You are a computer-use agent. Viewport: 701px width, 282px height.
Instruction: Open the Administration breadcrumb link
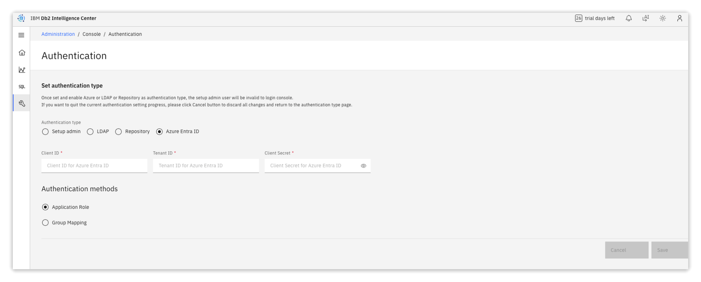pyautogui.click(x=58, y=34)
